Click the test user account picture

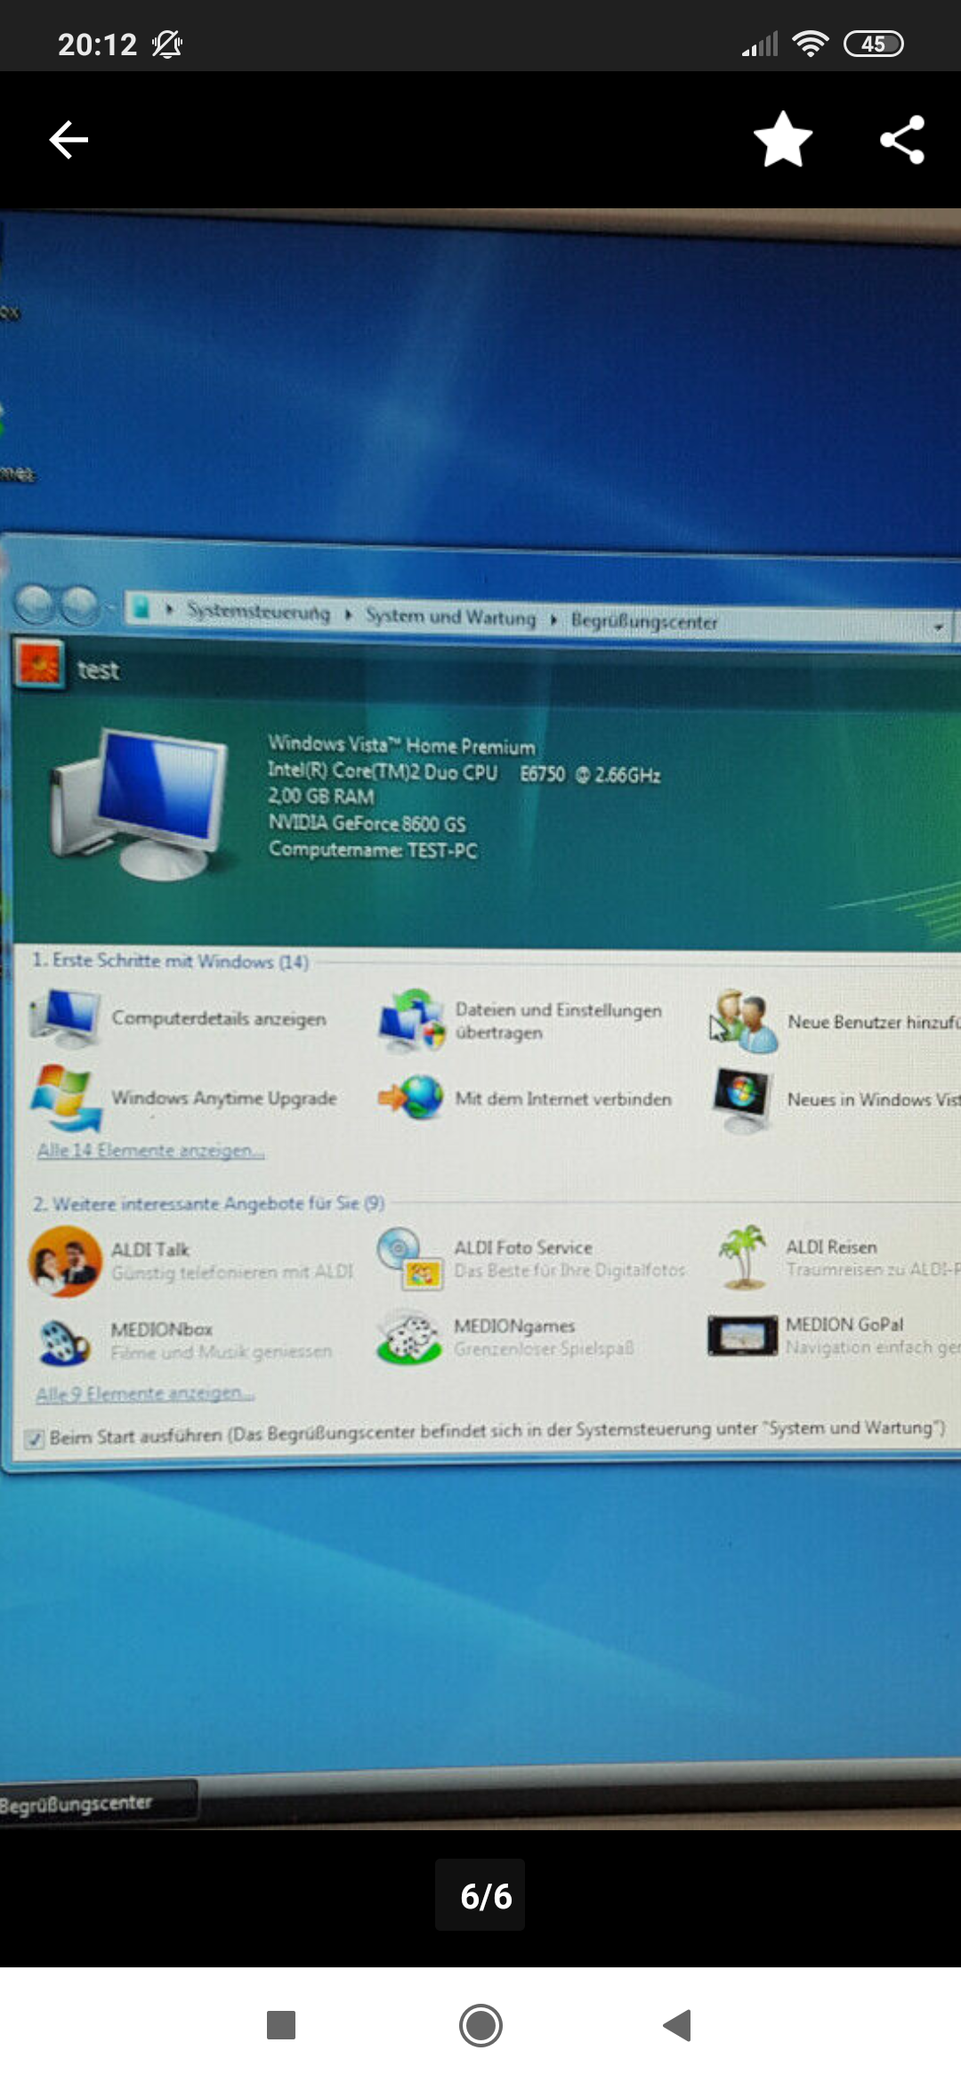39,664
